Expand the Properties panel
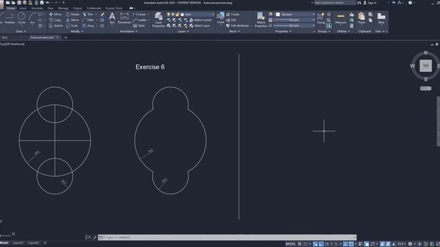440x247 pixels. point(283,32)
